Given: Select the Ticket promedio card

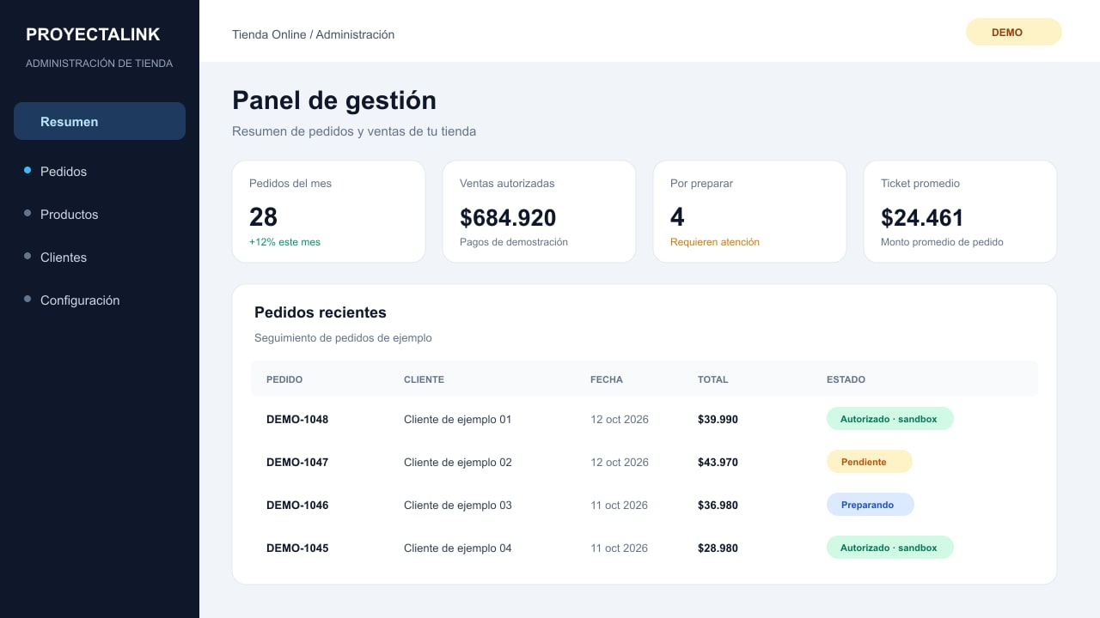Looking at the screenshot, I should [x=960, y=211].
